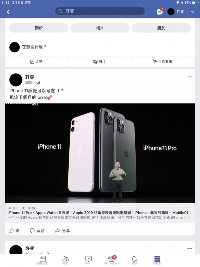
Task: Comment on the post via 留言
Action: pos(37,230)
